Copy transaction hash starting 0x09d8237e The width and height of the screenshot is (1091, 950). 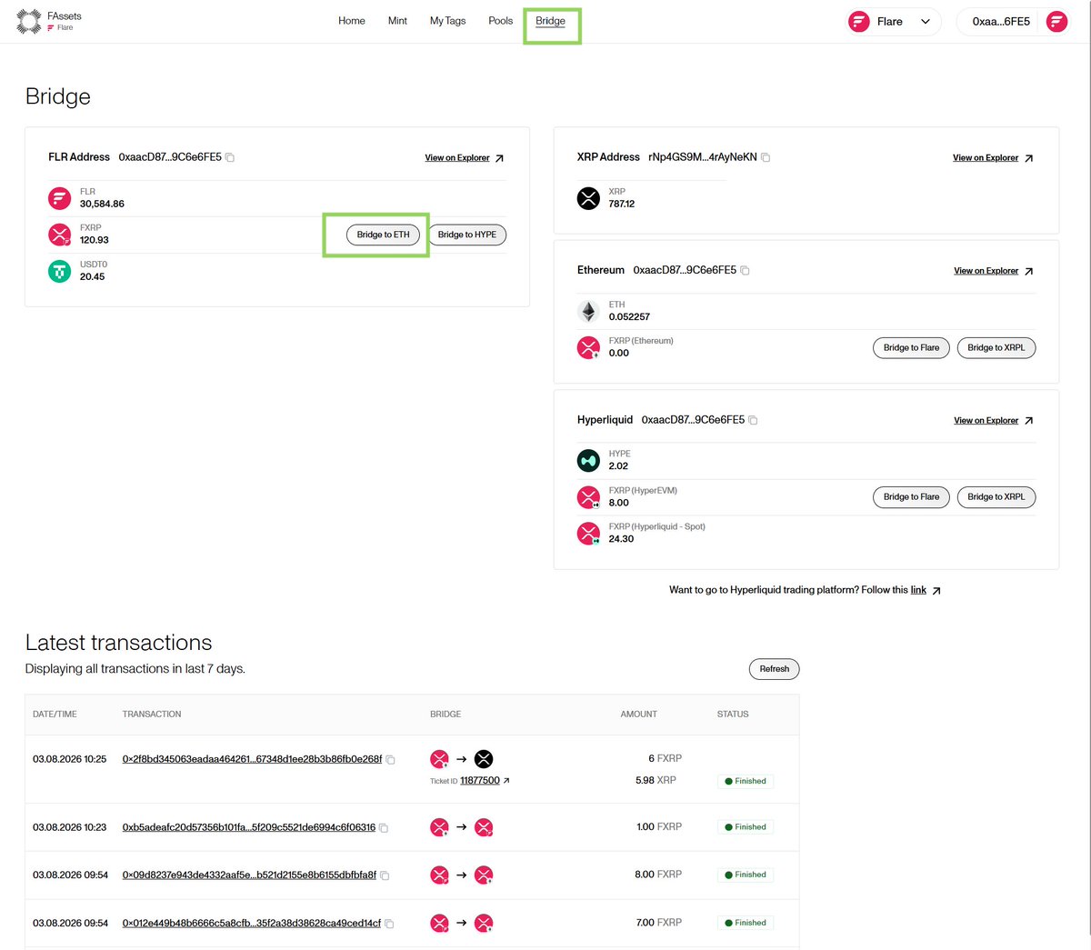[385, 875]
